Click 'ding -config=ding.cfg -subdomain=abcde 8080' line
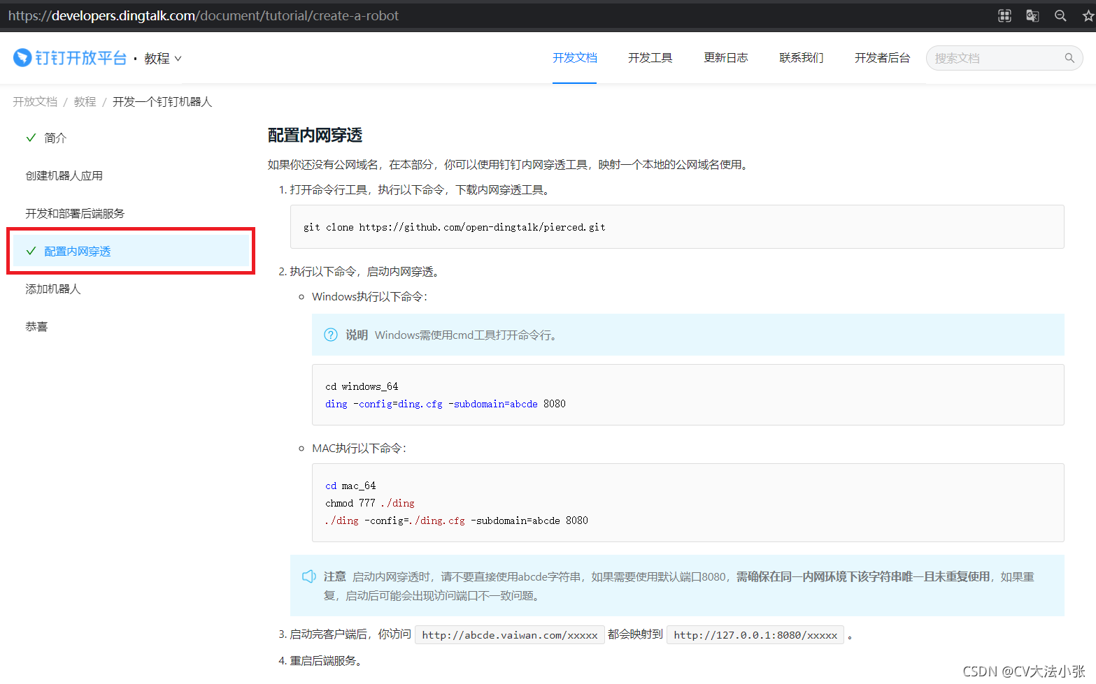Screen dimensions: 1096x684 pos(446,404)
